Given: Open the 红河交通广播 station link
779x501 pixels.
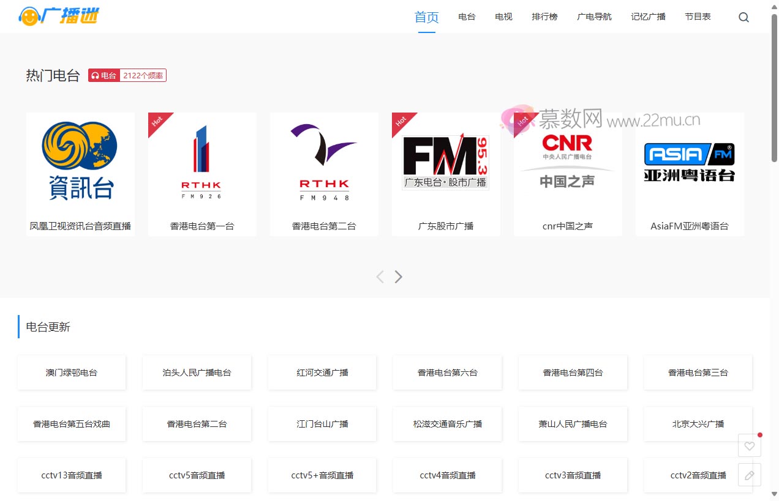Looking at the screenshot, I should click(322, 372).
